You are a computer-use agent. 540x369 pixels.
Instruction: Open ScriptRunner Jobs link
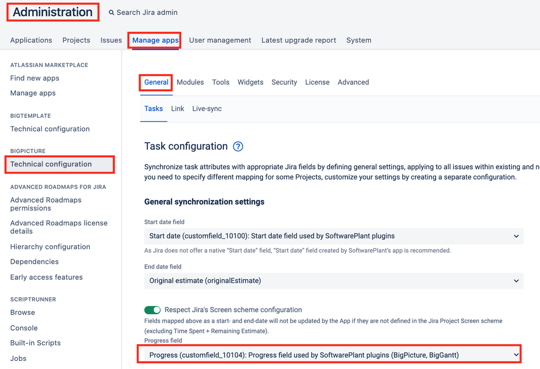pos(18,358)
